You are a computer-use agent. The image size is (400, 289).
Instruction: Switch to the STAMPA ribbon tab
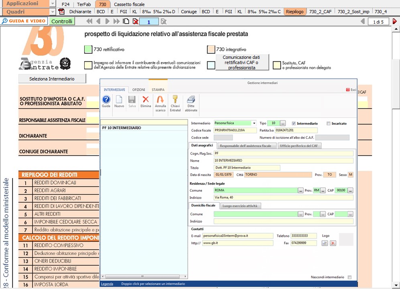pos(158,90)
